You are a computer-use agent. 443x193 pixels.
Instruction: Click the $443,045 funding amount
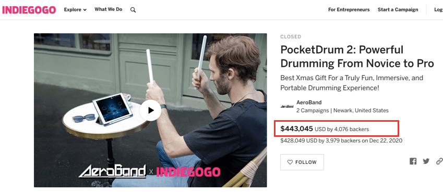click(x=297, y=129)
